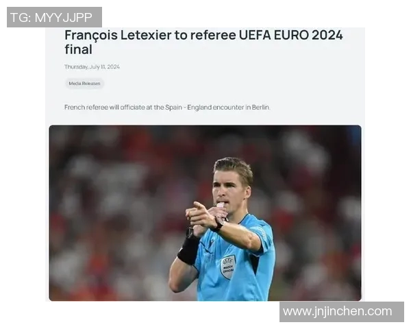
Task: Click the 'UEFA EURO 2024' headline text
Action: coord(290,35)
